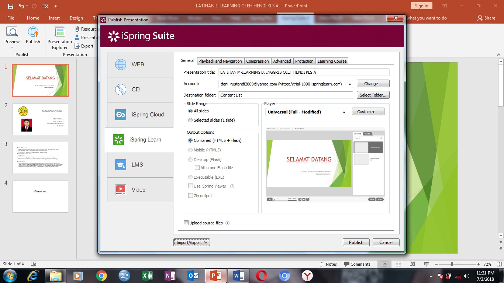Toggle Zip output checkbox
The image size is (504, 283).
[x=190, y=196]
